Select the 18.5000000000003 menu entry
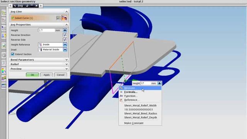The image size is (247, 139). pyautogui.click(x=140, y=109)
